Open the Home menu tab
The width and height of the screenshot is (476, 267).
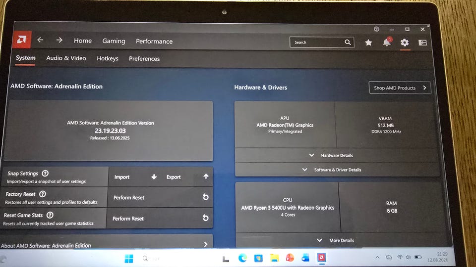click(83, 41)
